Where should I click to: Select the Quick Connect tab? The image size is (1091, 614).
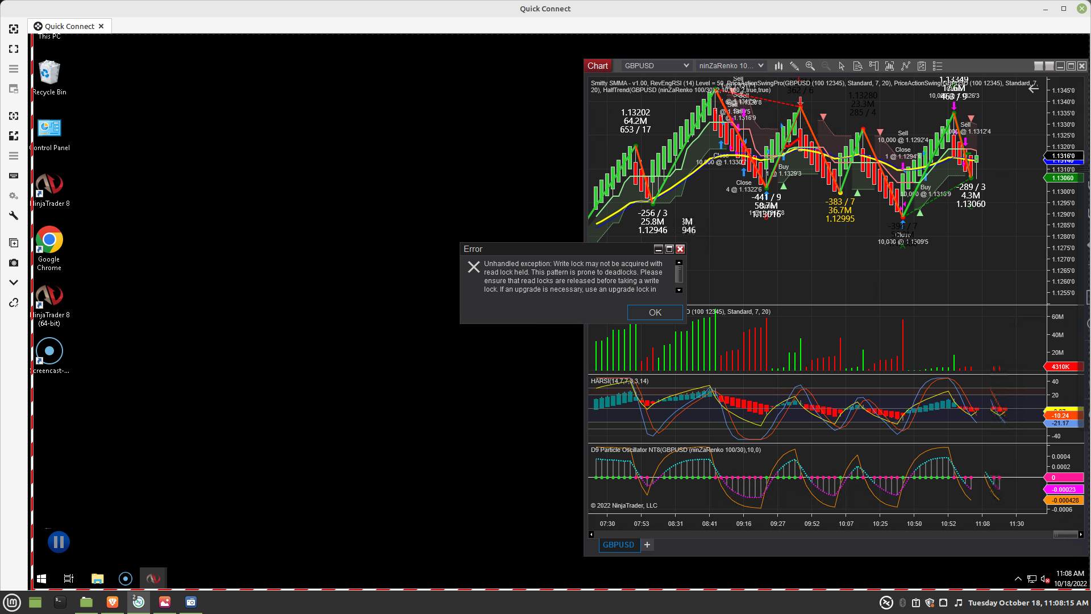(x=69, y=26)
